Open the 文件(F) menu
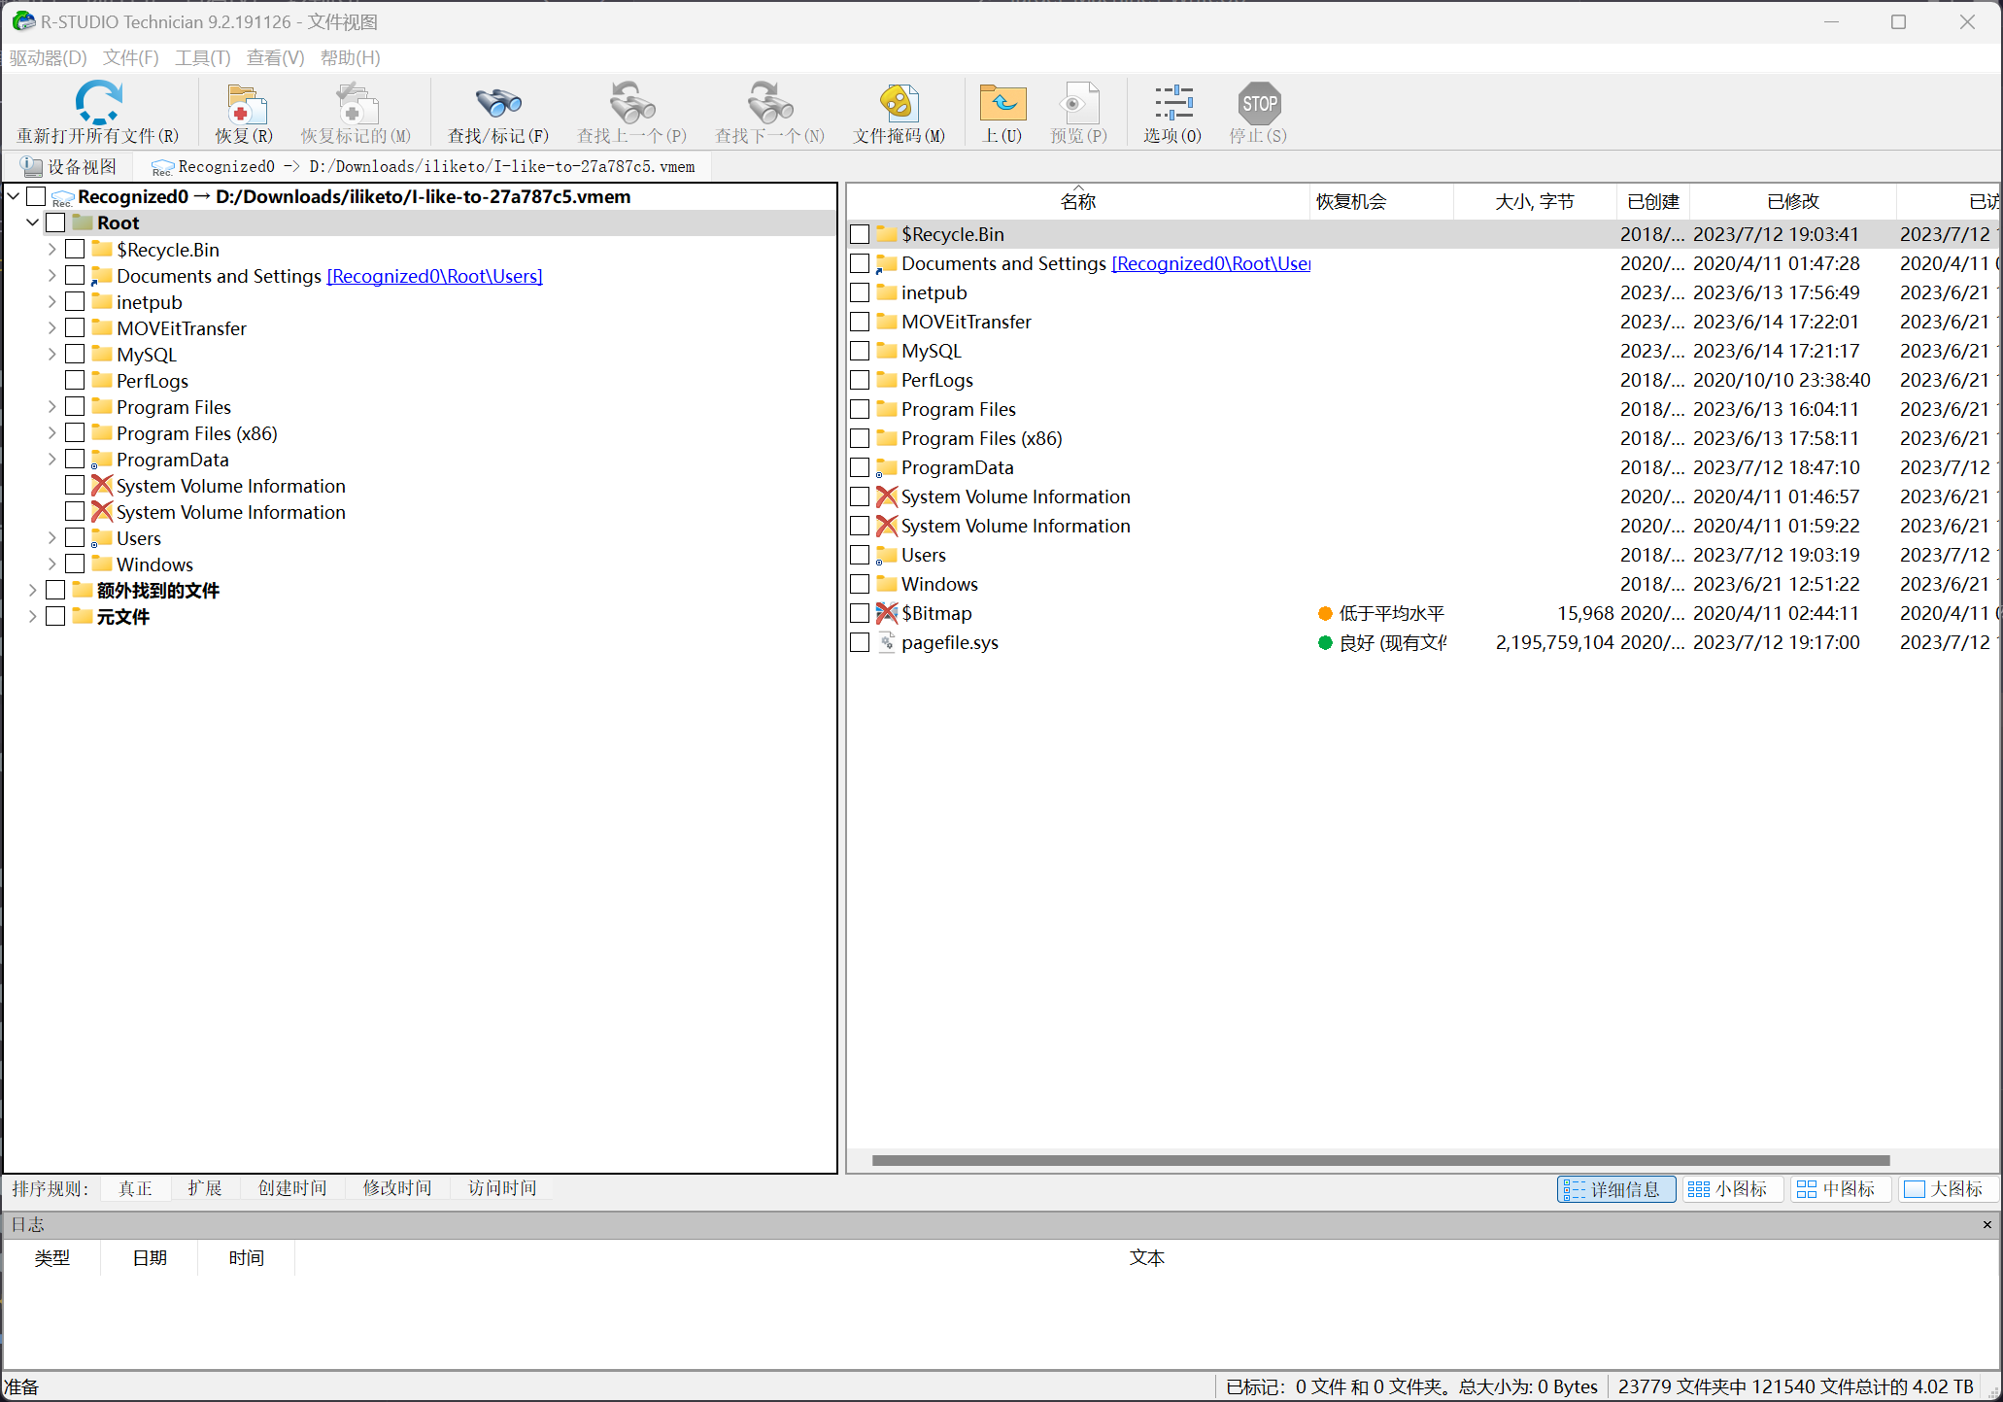The height and width of the screenshot is (1402, 2003). [x=131, y=57]
